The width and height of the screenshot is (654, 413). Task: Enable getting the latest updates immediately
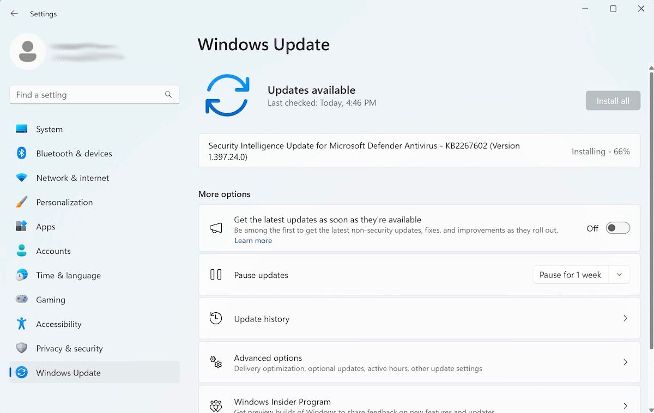tap(617, 228)
